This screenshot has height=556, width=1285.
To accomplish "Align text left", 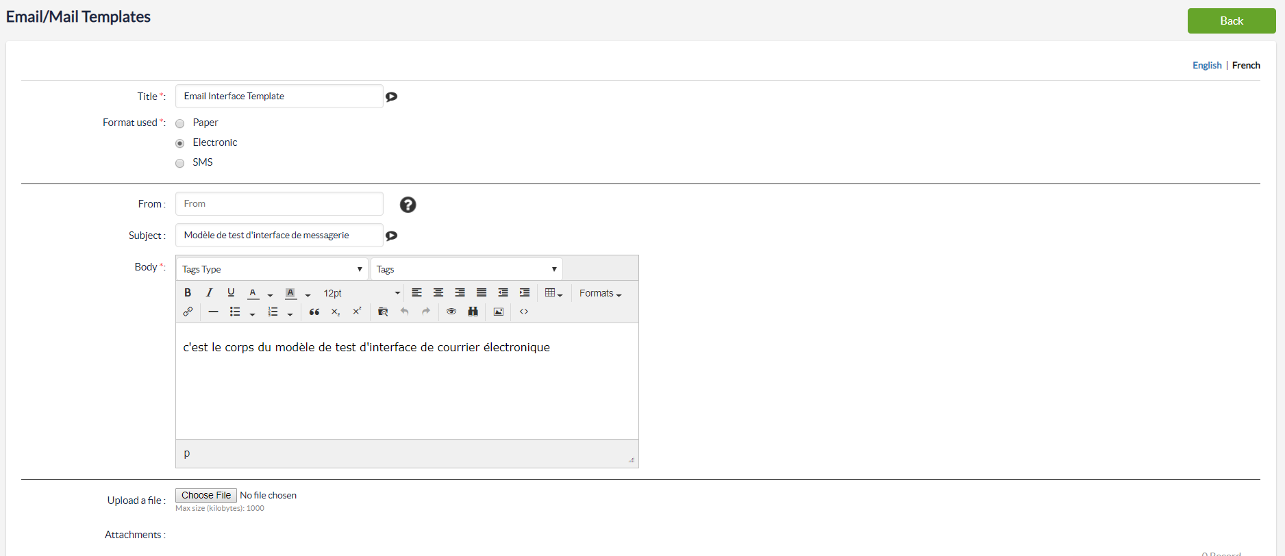I will coord(416,293).
